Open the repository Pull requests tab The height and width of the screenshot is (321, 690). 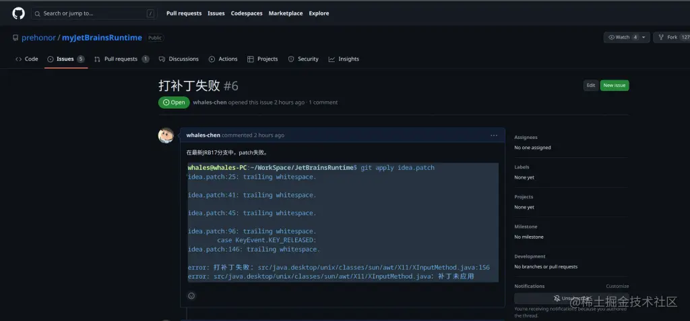[121, 59]
